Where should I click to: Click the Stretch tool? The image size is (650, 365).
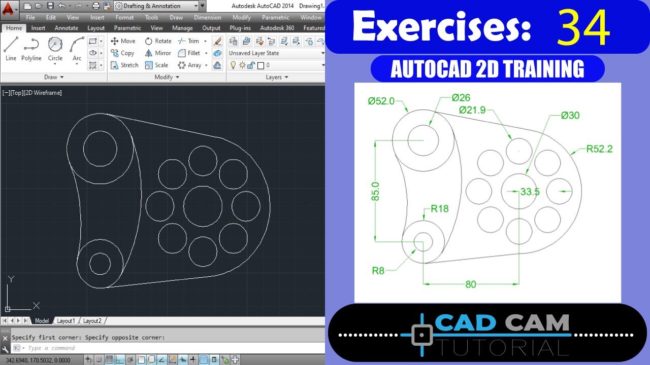click(x=124, y=65)
